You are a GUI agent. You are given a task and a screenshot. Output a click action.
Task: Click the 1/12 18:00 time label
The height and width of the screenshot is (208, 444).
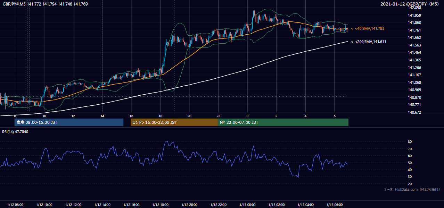(x=160, y=205)
